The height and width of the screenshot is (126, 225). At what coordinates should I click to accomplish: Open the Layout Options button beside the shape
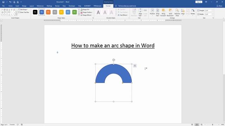pyautogui.click(x=135, y=66)
